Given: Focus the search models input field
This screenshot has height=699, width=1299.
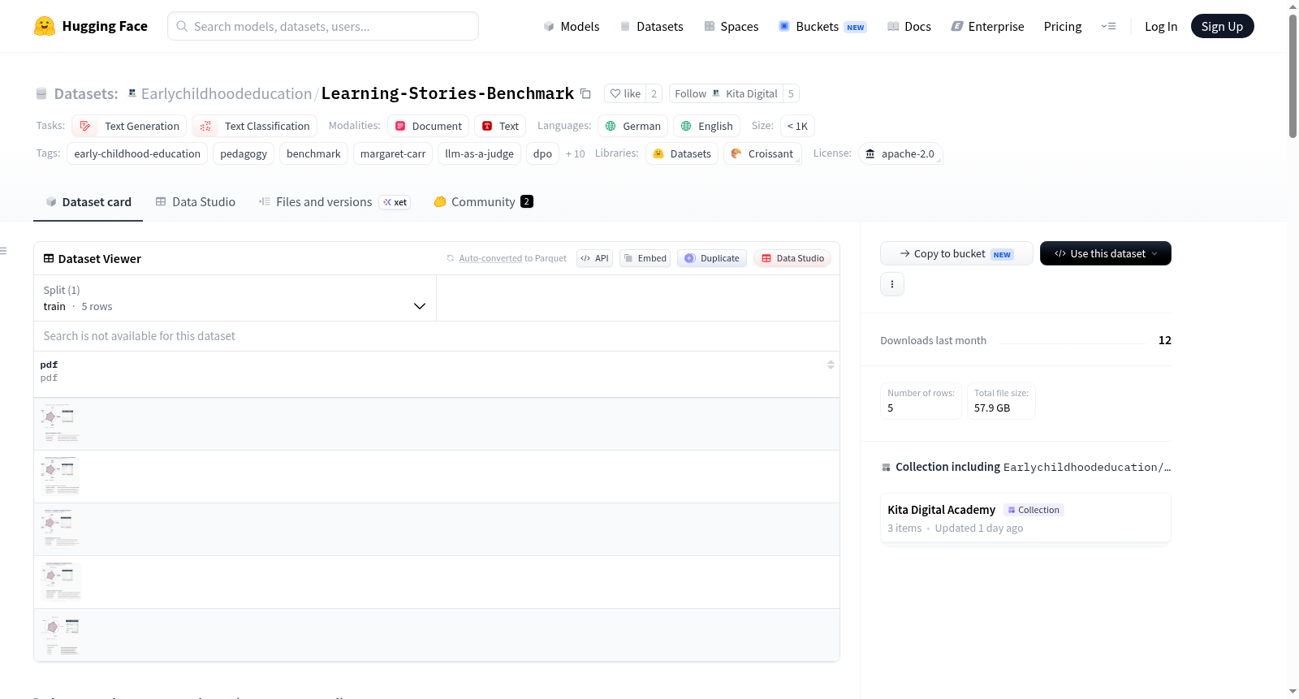Looking at the screenshot, I should coord(323,26).
